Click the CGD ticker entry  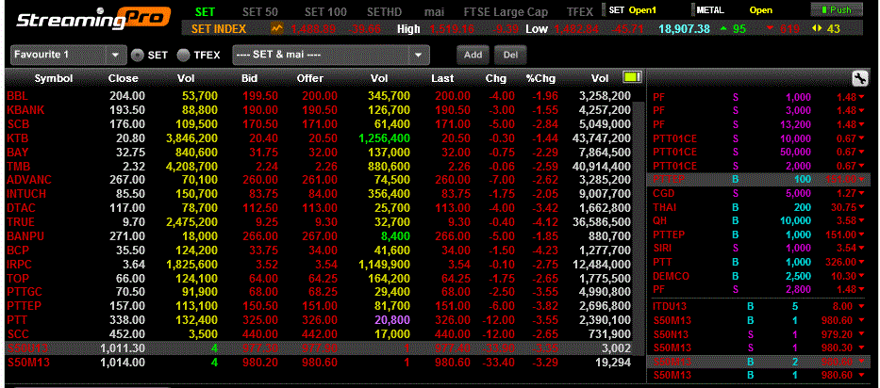click(760, 193)
